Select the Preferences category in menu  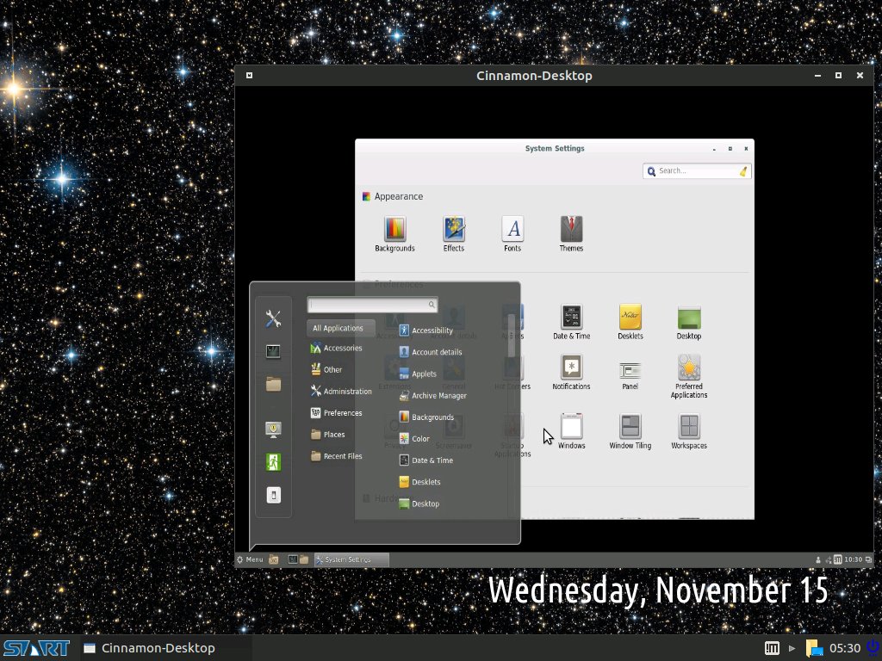pos(337,412)
